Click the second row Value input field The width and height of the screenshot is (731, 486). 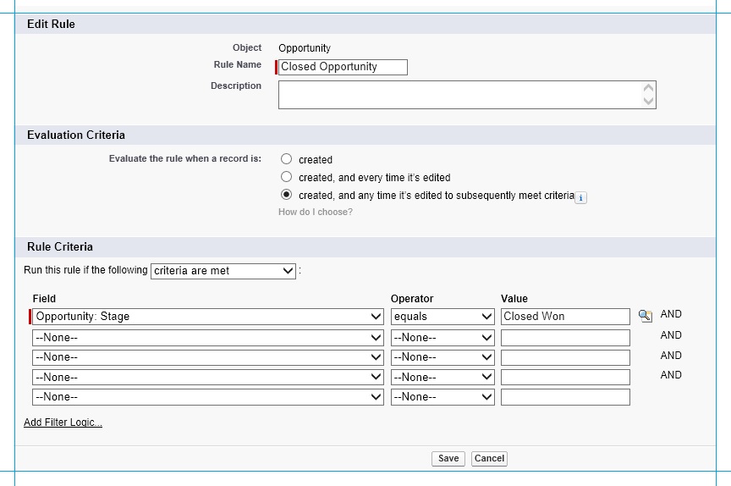coord(565,338)
